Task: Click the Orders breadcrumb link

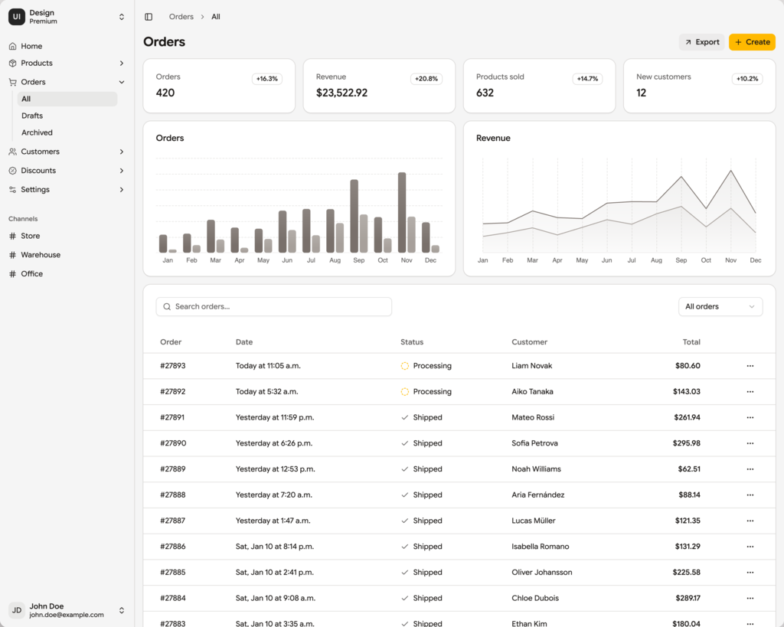Action: pyautogui.click(x=181, y=17)
